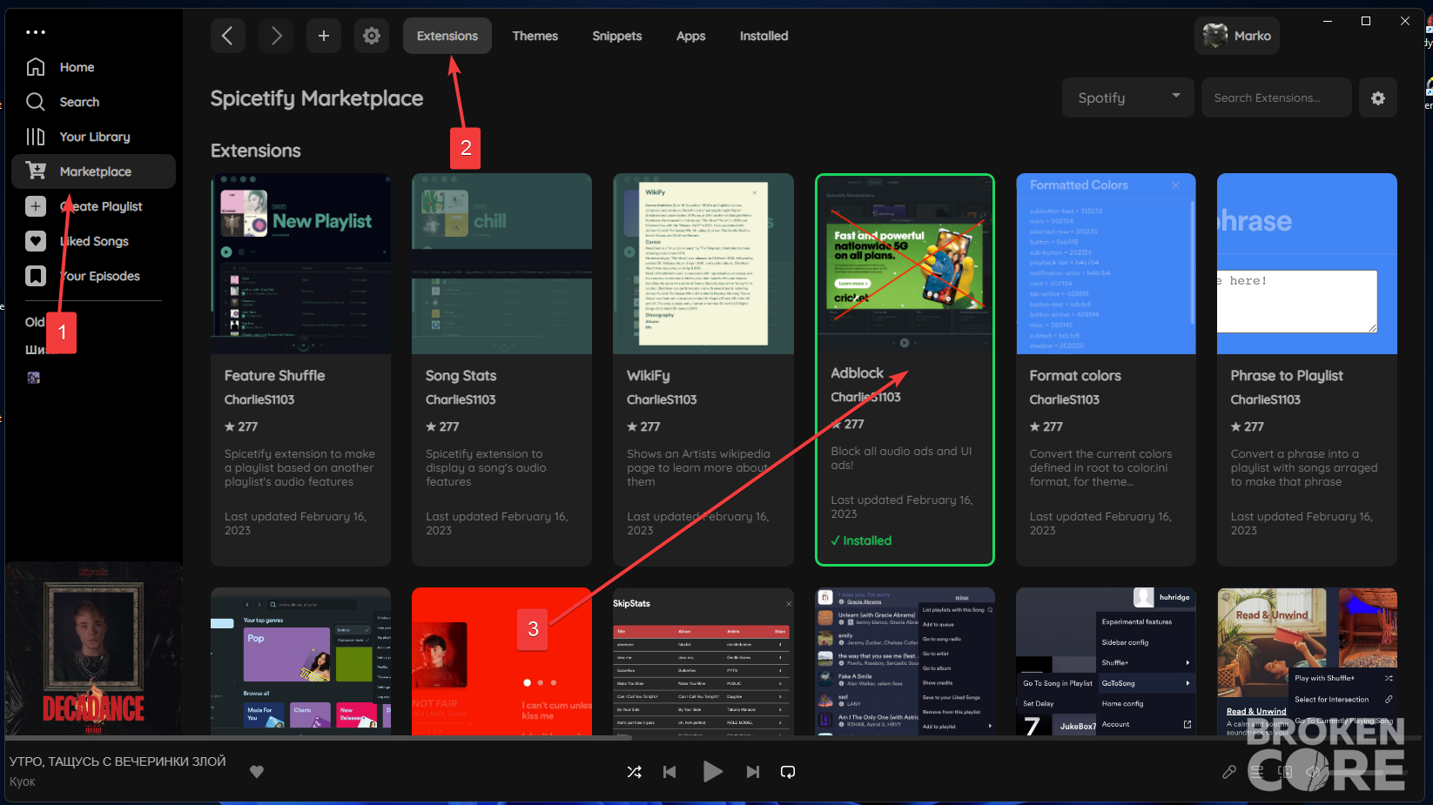Image resolution: width=1433 pixels, height=805 pixels.
Task: Open the lyrics microphone icon in player bar
Action: click(x=1229, y=772)
